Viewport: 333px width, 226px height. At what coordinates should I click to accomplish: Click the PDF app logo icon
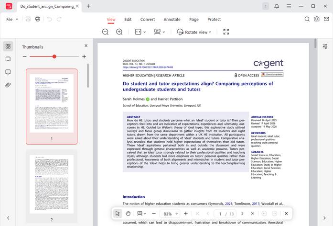pos(9,6)
